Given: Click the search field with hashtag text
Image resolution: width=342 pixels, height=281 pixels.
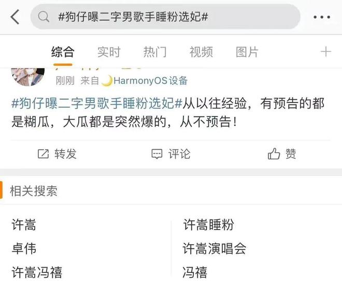Looking at the screenshot, I should [165, 17].
